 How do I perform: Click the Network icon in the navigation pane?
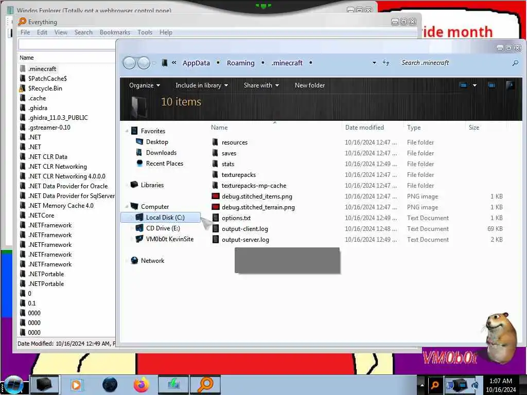(x=134, y=260)
